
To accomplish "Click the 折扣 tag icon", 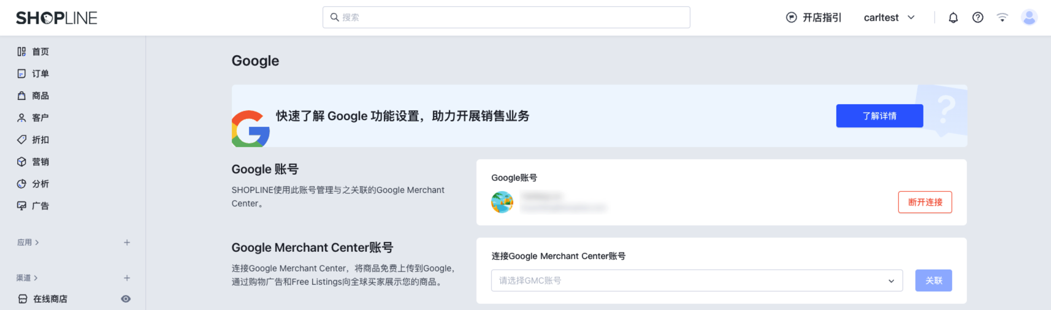I will (21, 140).
